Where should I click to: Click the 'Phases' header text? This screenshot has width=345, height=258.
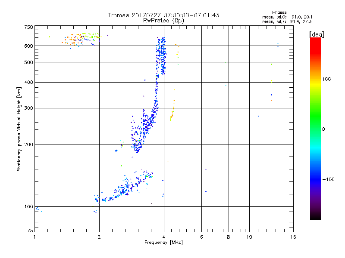coord(279,12)
